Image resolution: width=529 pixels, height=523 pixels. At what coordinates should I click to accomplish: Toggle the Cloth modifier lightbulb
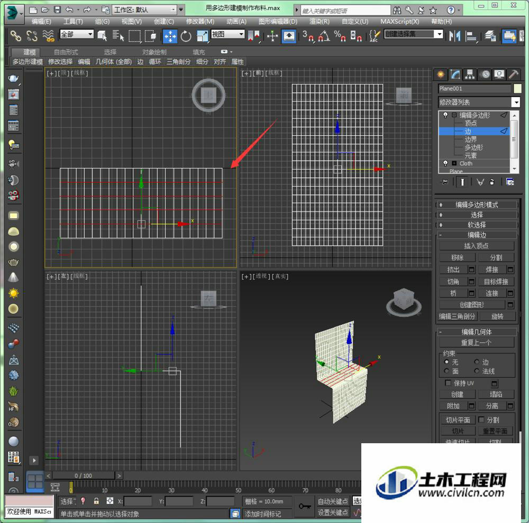coord(445,163)
